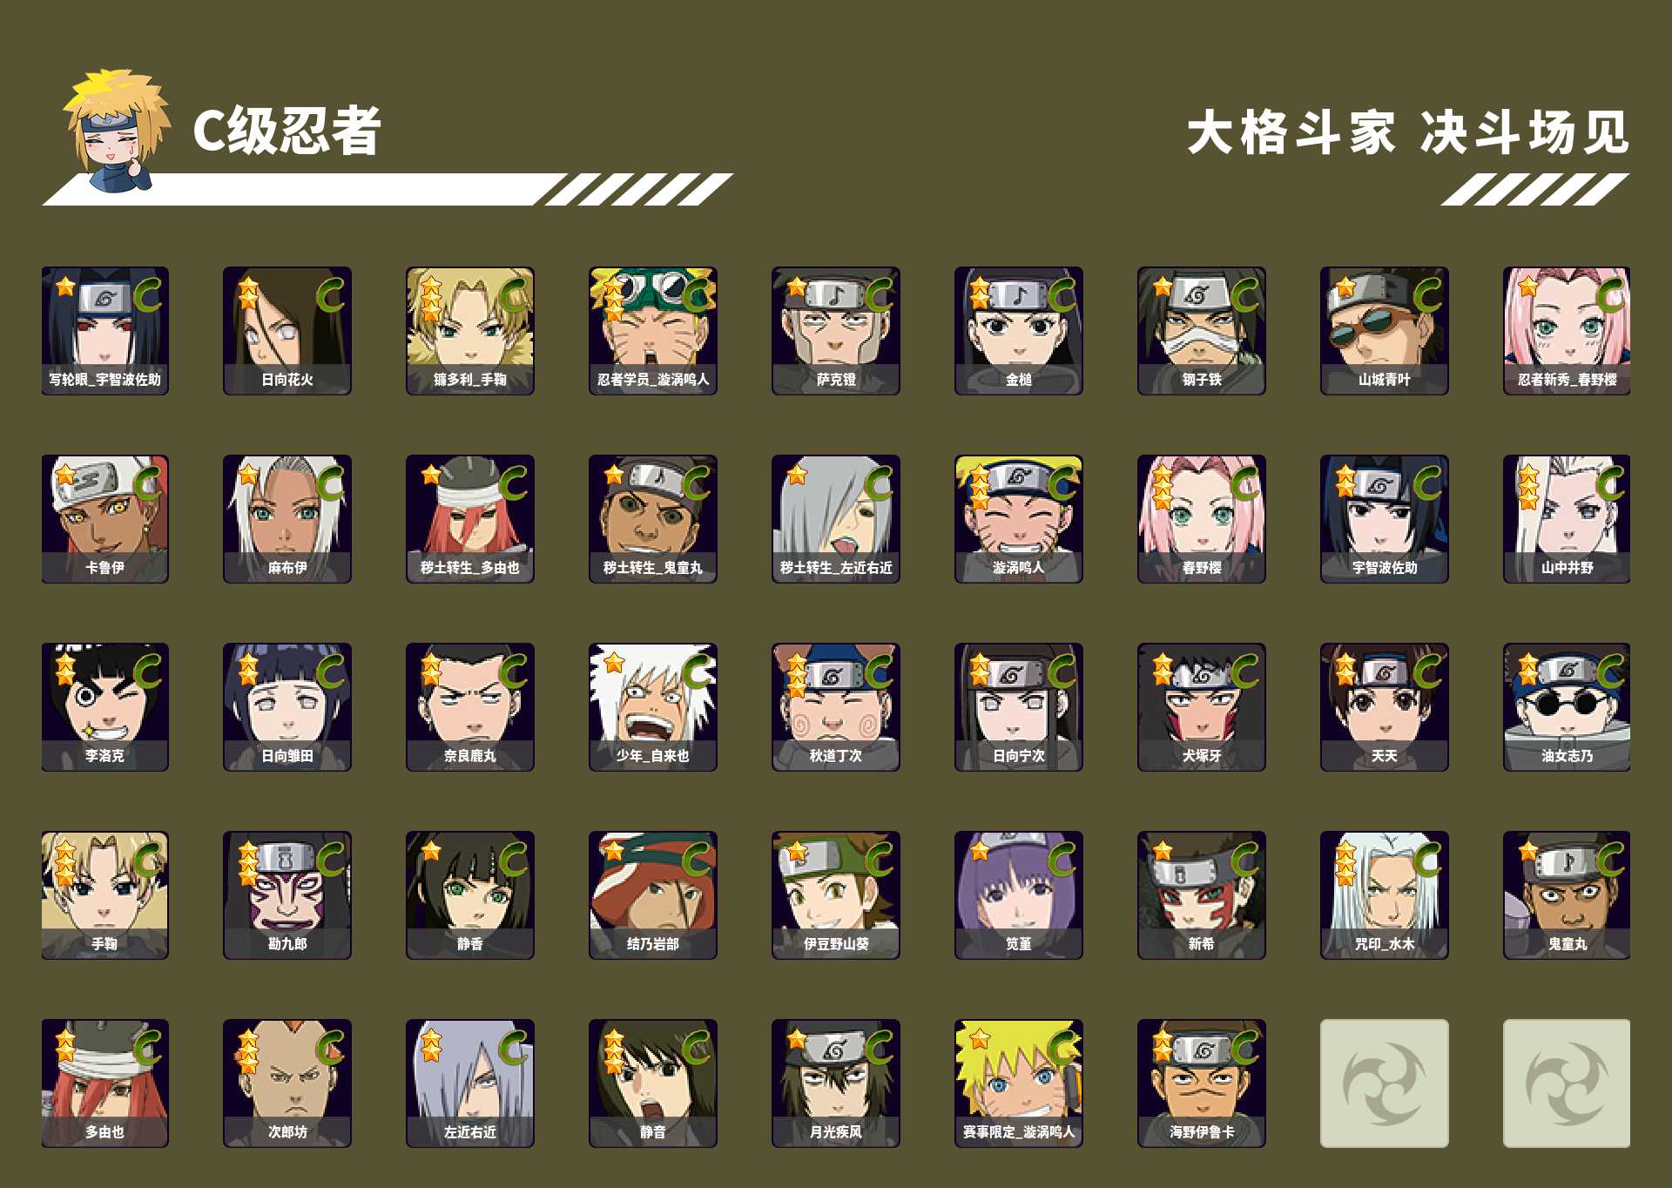Click the 秽土转生_左近右近 portrait
Image resolution: width=1672 pixels, height=1188 pixels.
coord(836,519)
